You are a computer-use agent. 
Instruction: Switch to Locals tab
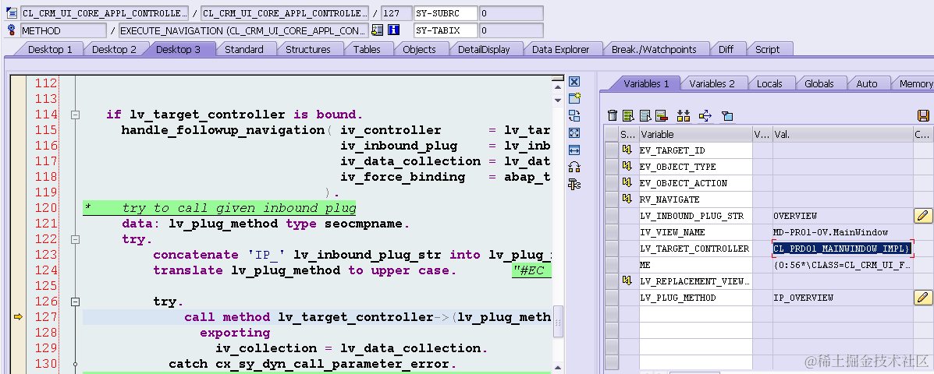[769, 84]
